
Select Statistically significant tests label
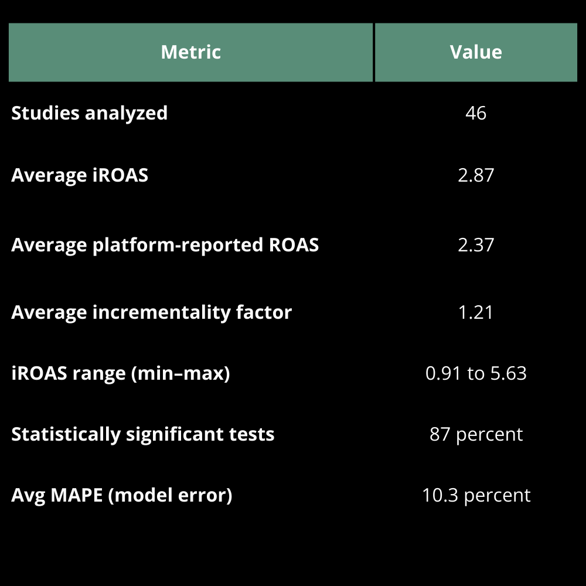[143, 434]
